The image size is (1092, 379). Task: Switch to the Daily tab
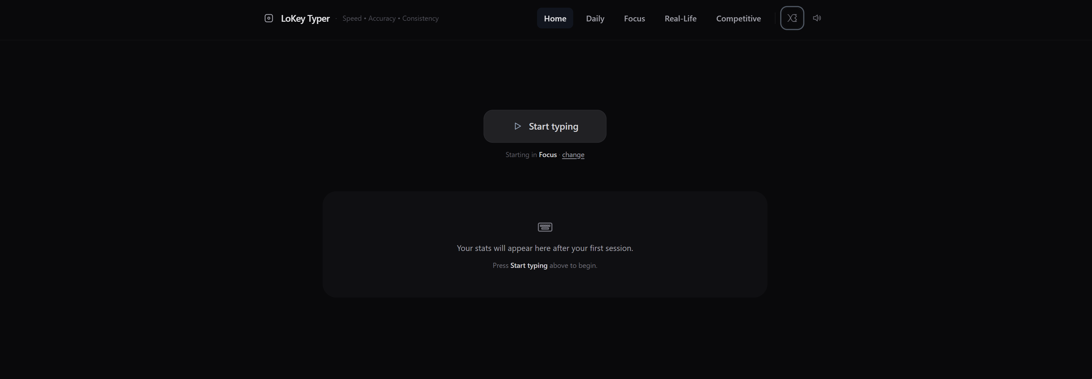tap(595, 19)
